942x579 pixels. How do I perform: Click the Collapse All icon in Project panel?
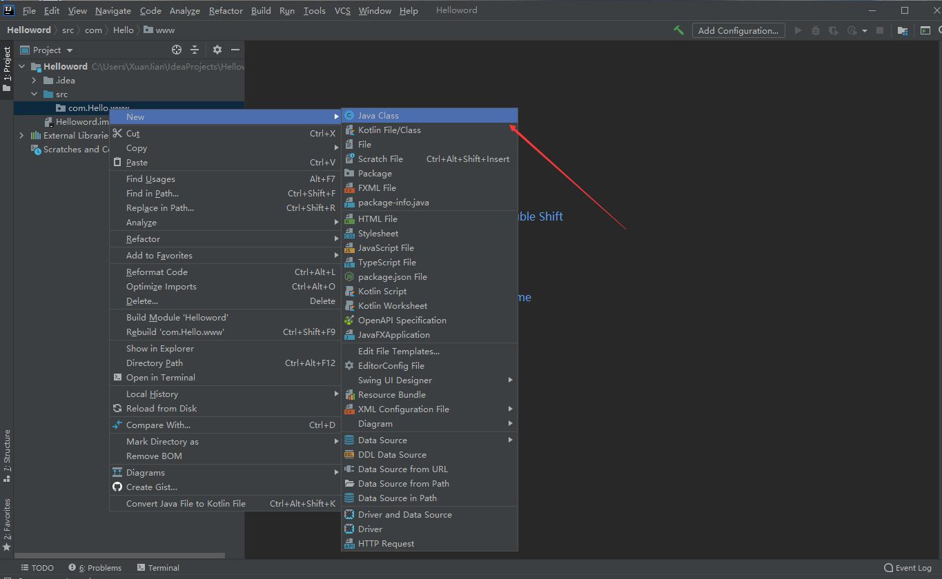tap(195, 50)
